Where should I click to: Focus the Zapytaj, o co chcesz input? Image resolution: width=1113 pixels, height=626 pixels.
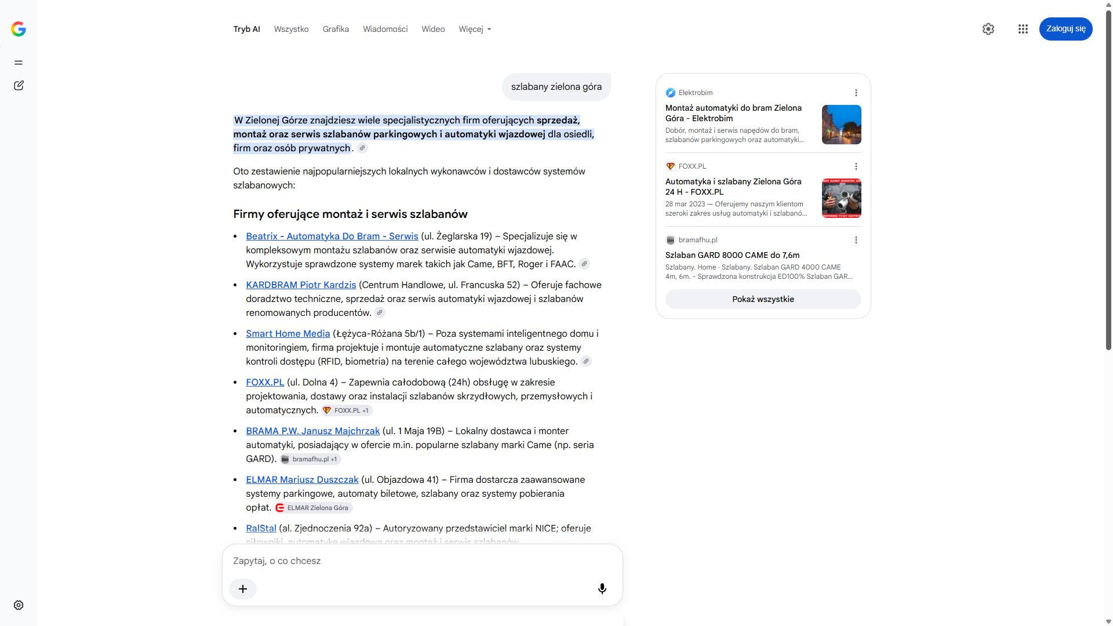coord(422,561)
